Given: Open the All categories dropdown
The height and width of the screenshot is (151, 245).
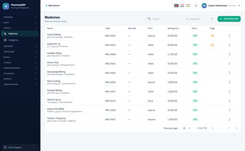Looking at the screenshot, I should pos(199,19).
